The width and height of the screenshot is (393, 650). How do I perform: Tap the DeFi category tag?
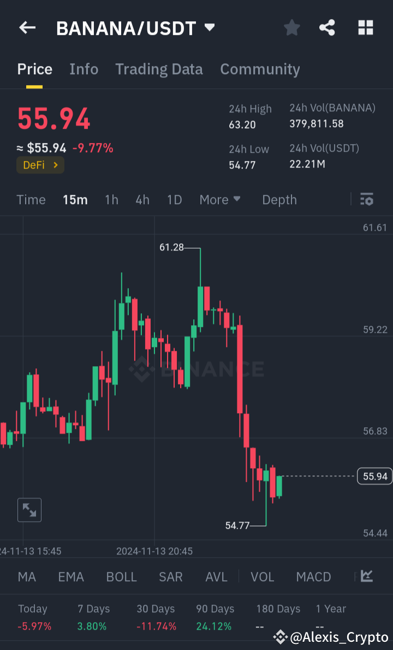click(x=40, y=165)
